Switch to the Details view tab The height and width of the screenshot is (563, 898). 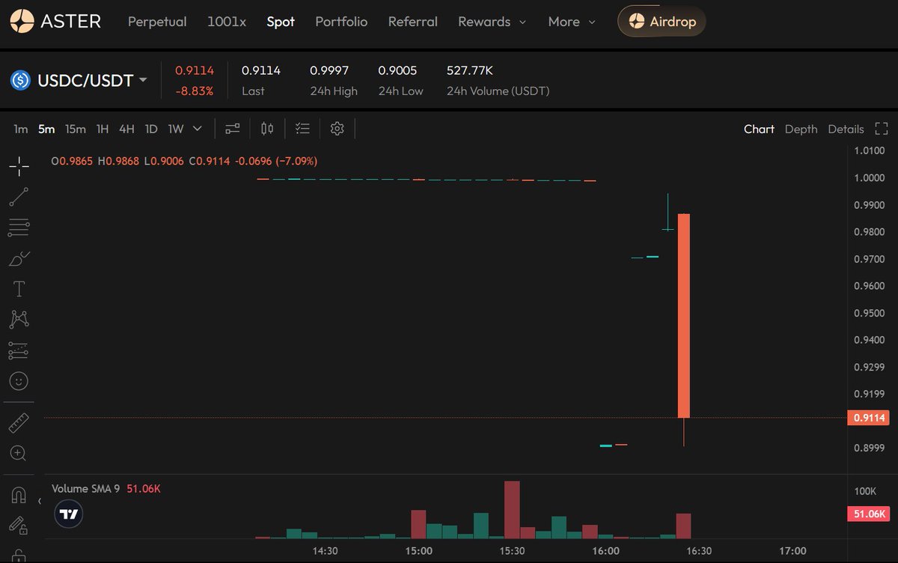846,129
